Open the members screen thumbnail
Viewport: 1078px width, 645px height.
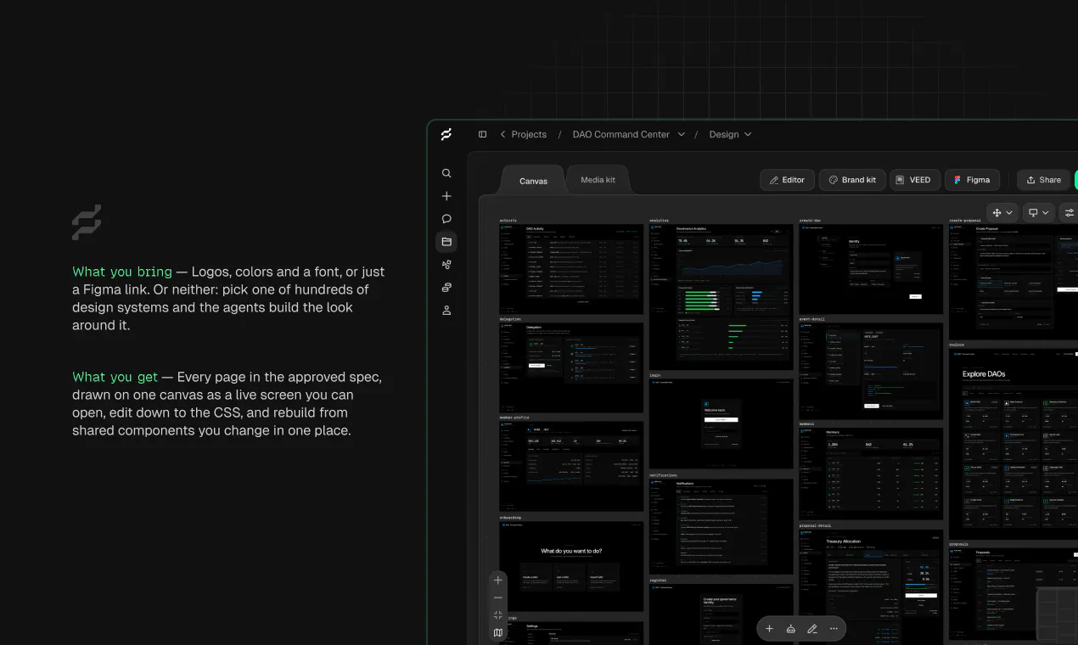[x=871, y=474]
